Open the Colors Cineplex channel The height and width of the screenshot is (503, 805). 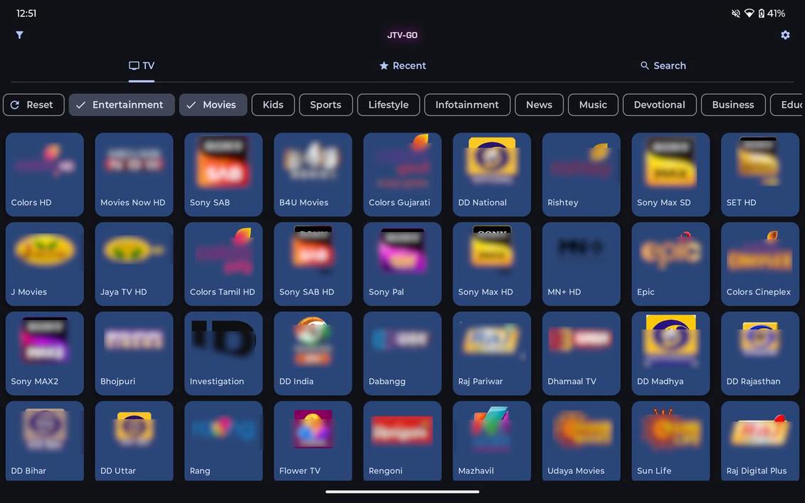[x=760, y=264]
